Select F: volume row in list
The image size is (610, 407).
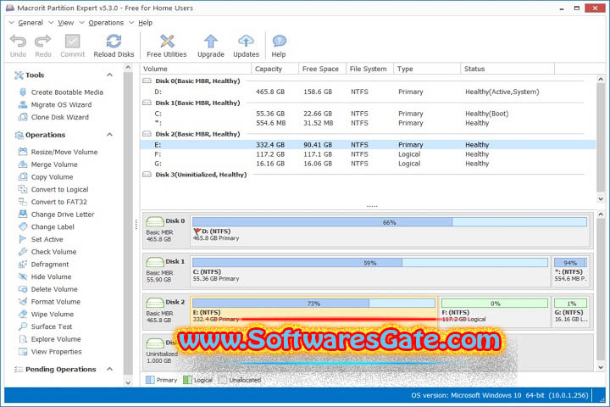pos(368,154)
